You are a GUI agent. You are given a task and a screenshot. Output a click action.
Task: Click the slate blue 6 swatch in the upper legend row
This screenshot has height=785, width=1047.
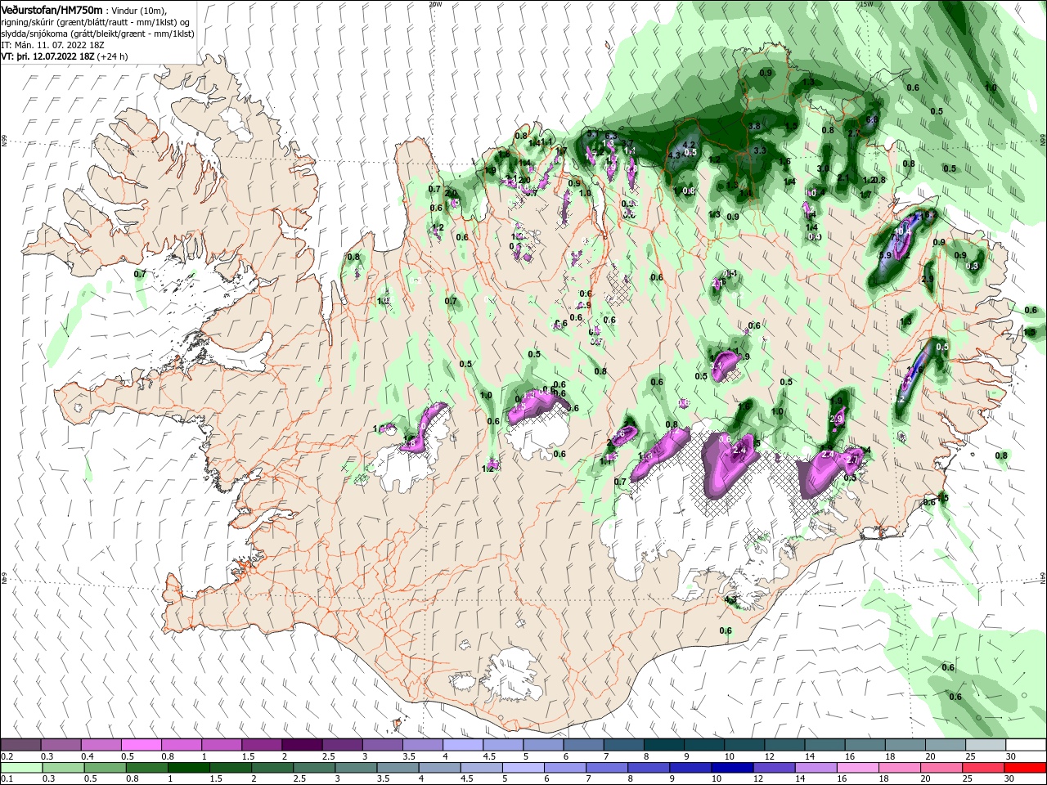tap(584, 745)
